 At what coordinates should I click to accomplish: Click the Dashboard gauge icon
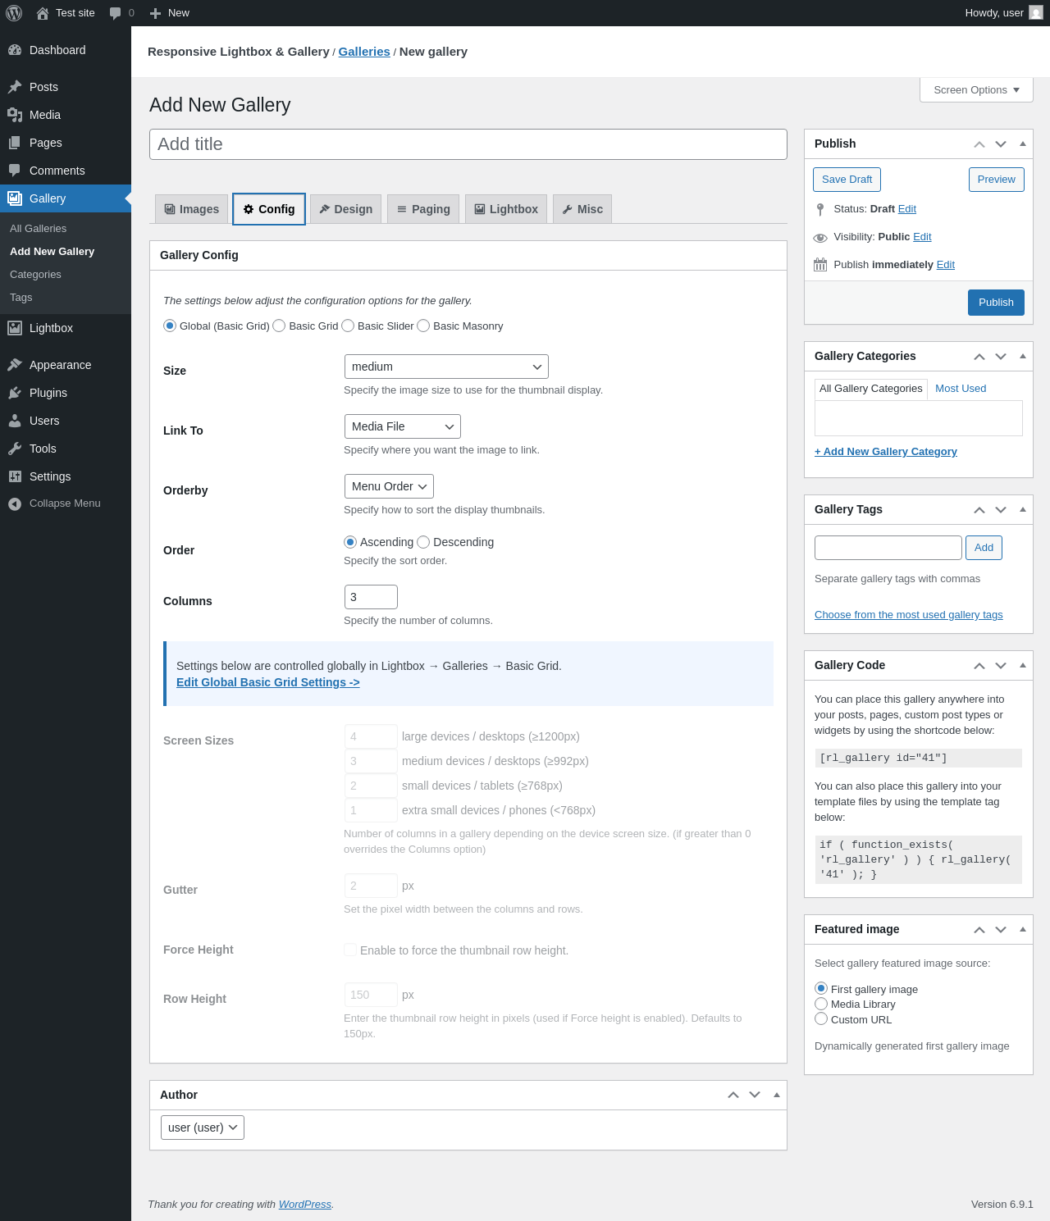pos(15,50)
